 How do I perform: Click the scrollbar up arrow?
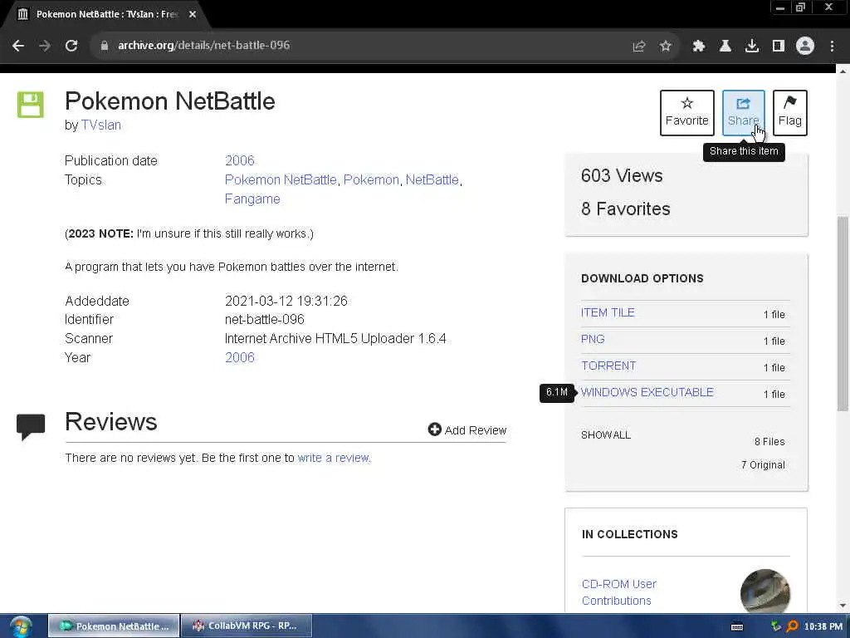(843, 71)
